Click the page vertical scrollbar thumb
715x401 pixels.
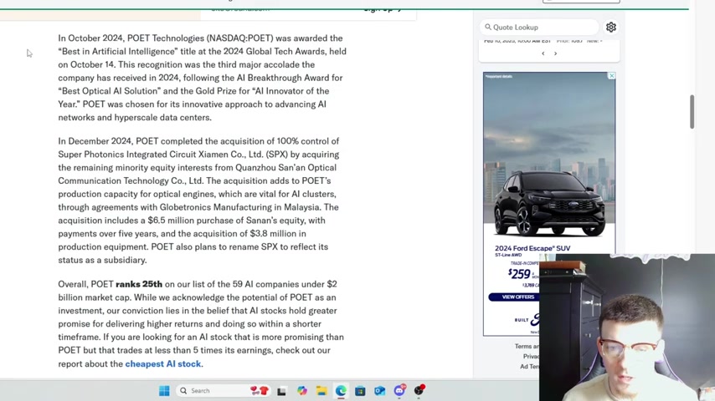(692, 111)
